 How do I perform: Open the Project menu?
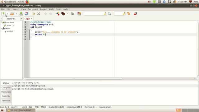(x=44, y=9)
